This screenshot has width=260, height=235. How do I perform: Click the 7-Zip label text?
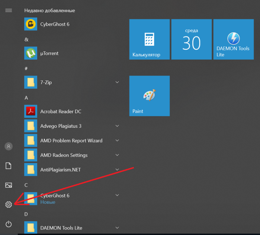pyautogui.click(x=46, y=83)
